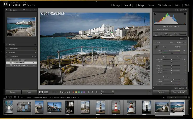Click the Previous button

pos(161,92)
